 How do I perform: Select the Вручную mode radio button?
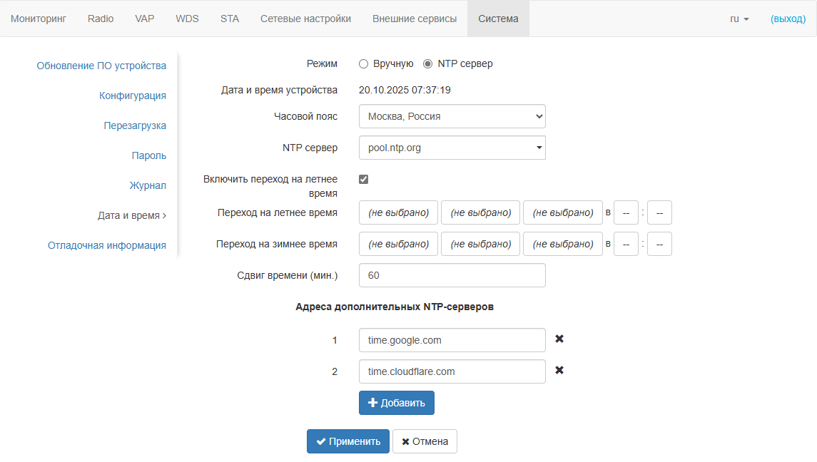click(364, 63)
